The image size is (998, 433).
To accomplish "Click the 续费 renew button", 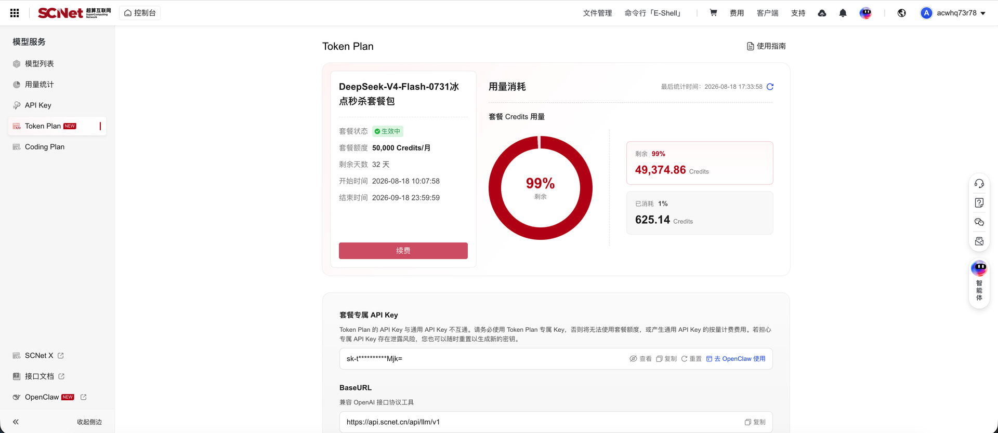I will point(403,251).
